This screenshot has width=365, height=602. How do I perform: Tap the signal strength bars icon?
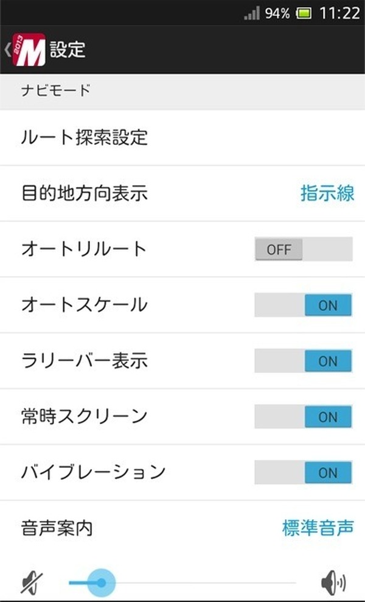251,13
